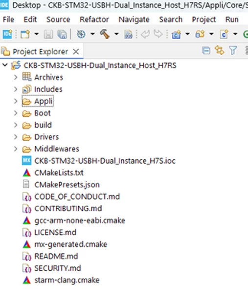Viewport: 248px width, 306px height.
Task: Open the build configuration dropdown arrow
Action: pos(92,34)
